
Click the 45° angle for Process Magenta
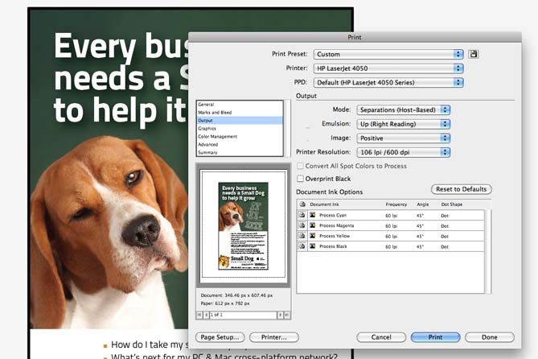pos(420,225)
